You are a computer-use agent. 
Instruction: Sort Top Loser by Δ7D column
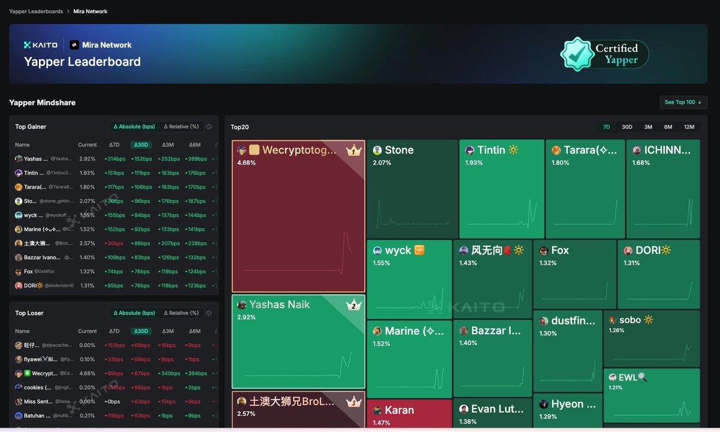point(114,331)
